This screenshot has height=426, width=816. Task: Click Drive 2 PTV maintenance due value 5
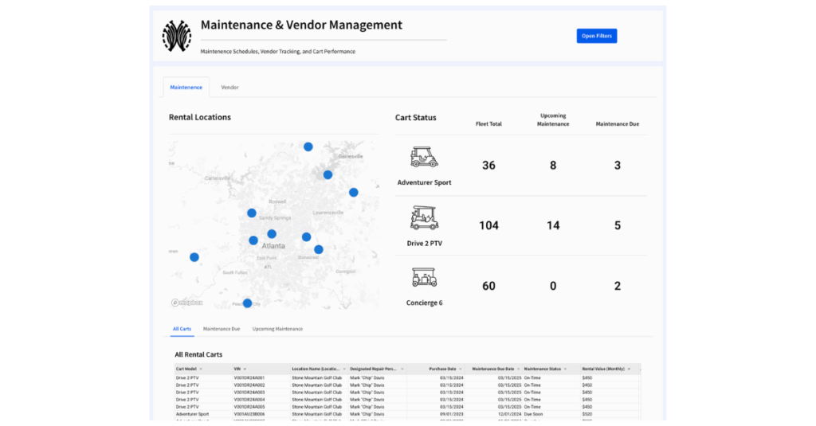pos(618,226)
